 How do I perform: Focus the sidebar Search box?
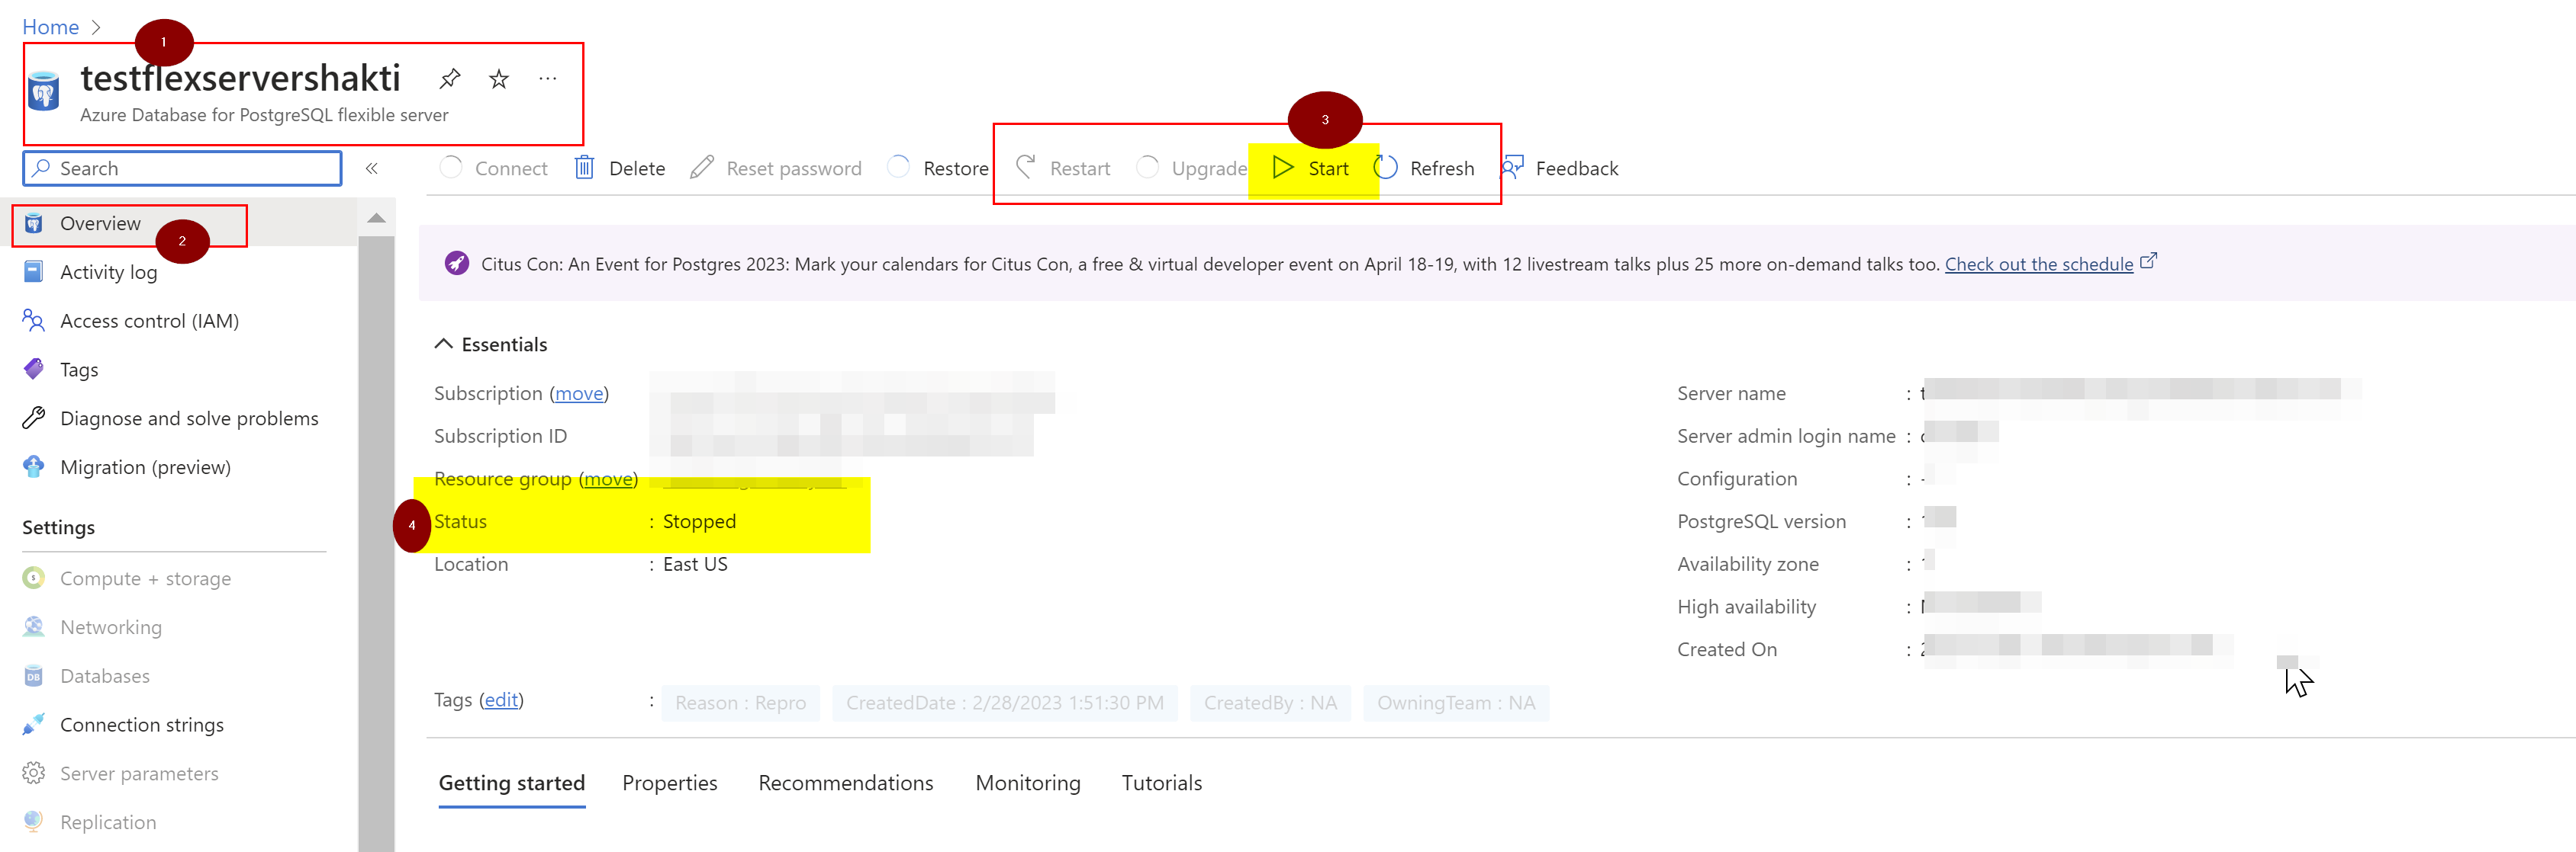pos(182,168)
